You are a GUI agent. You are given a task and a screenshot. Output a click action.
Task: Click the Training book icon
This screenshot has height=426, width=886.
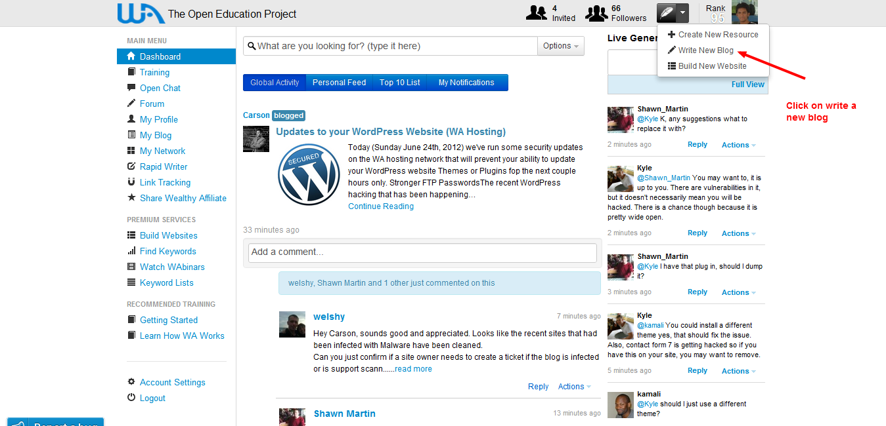click(131, 72)
